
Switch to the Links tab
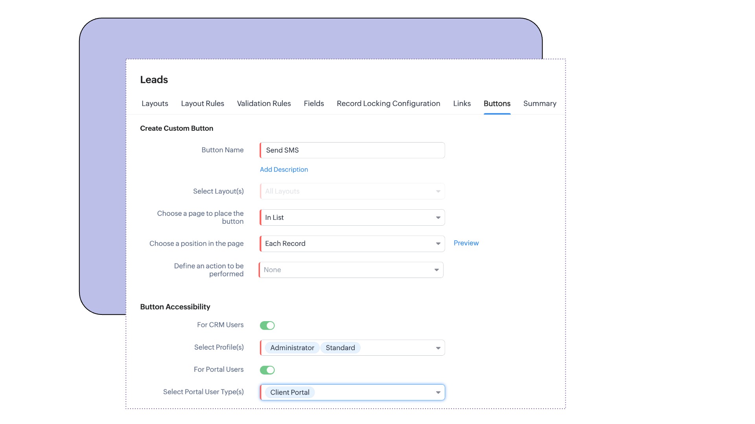[462, 104]
